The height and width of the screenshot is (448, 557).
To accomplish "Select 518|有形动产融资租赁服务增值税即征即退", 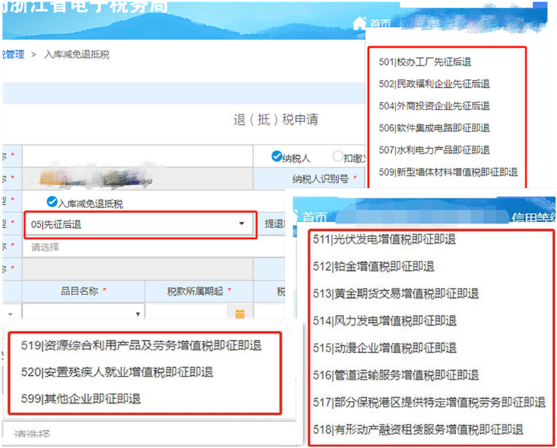I will 418,429.
